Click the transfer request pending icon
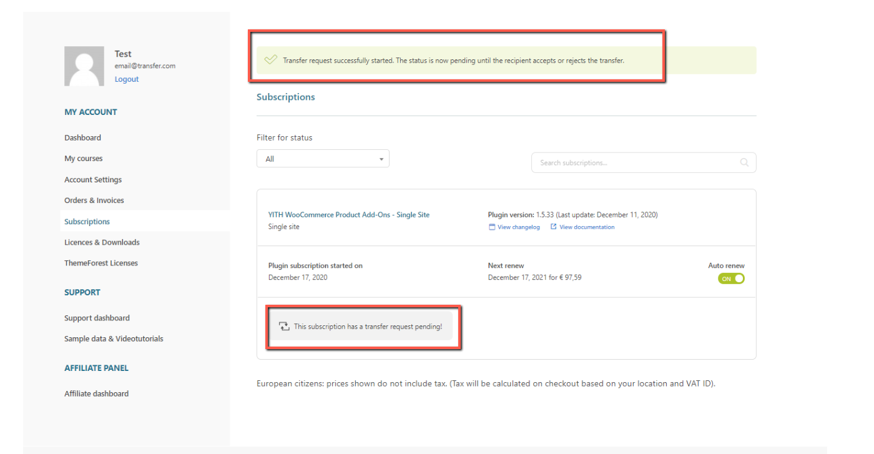The height and width of the screenshot is (454, 874). point(285,327)
